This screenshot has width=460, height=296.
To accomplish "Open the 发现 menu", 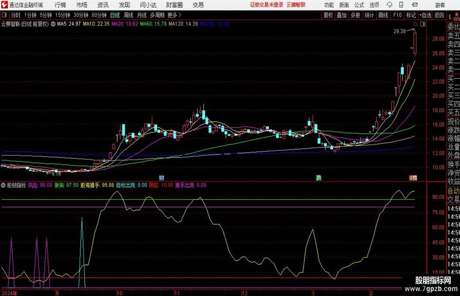I will coord(125,5).
